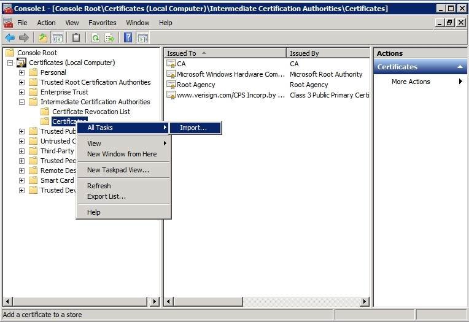Image resolution: width=469 pixels, height=322 pixels.
Task: Choose Export List... in context menu
Action: click(123, 196)
